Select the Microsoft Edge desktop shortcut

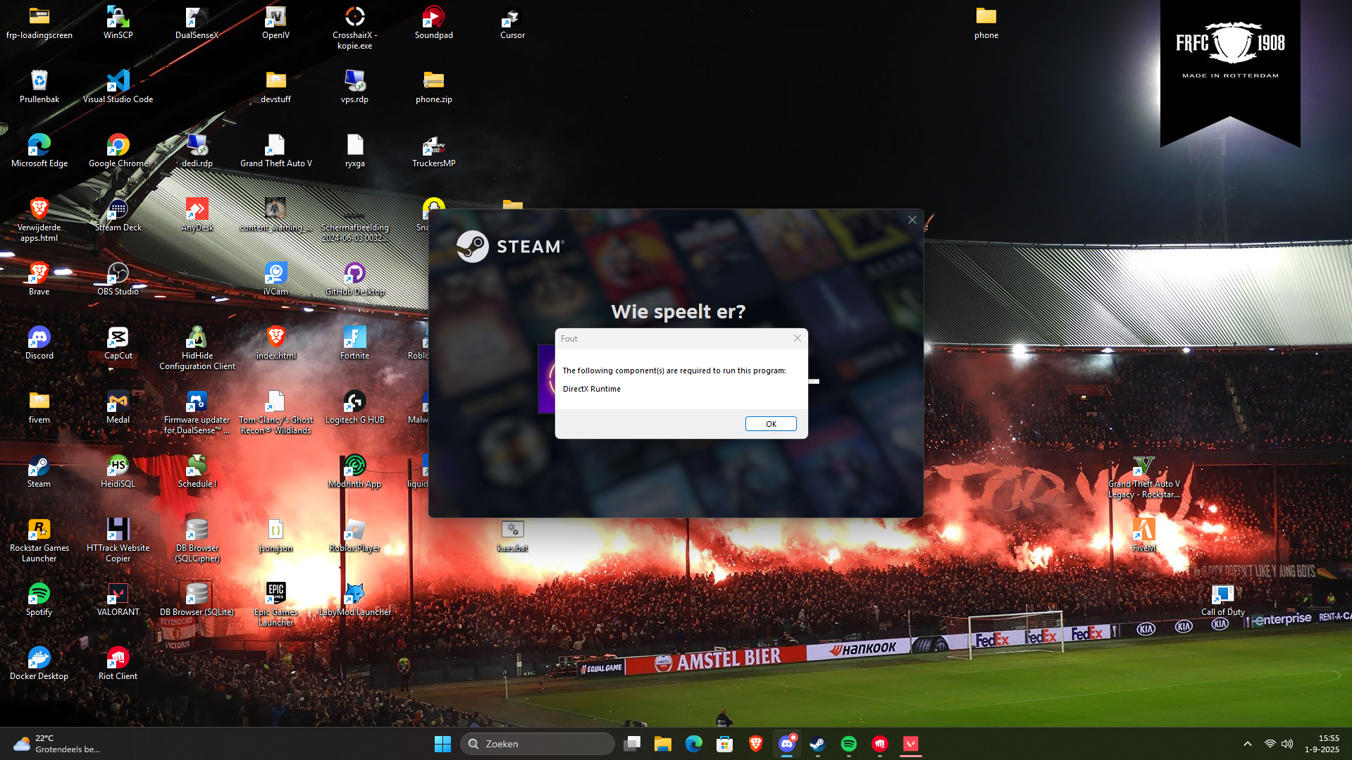pyautogui.click(x=39, y=151)
